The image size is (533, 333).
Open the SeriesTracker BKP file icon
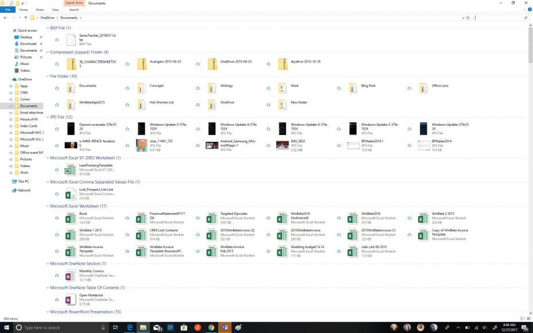(71, 40)
